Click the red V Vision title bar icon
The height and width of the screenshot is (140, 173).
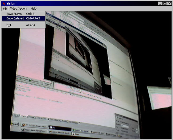4,3
